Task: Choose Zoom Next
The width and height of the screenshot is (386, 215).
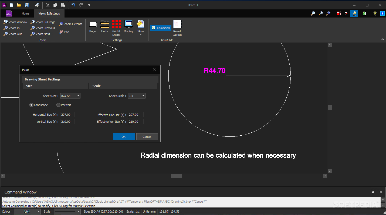Action: [x=40, y=34]
